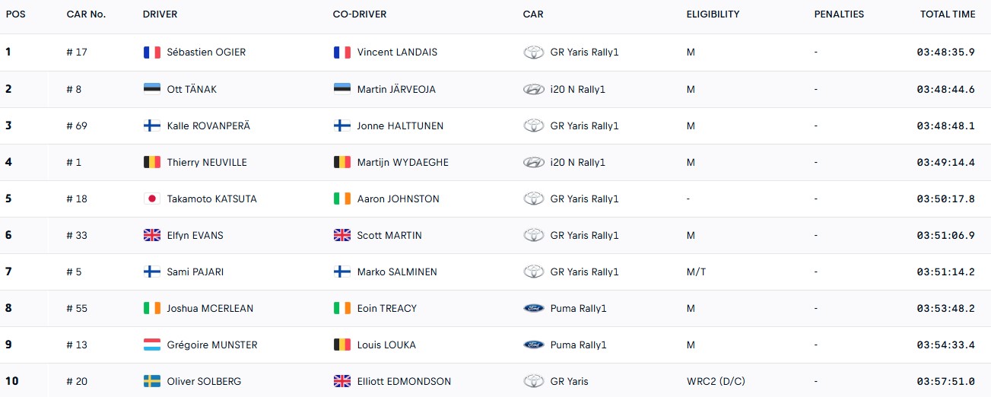Viewport: 991px width, 397px height.
Task: Open co-driver Martijn WYDAEGHE
Action: coord(402,162)
